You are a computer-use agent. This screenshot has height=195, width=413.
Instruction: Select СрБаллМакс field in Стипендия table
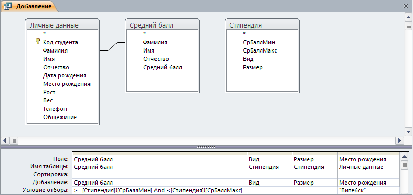[x=260, y=50]
